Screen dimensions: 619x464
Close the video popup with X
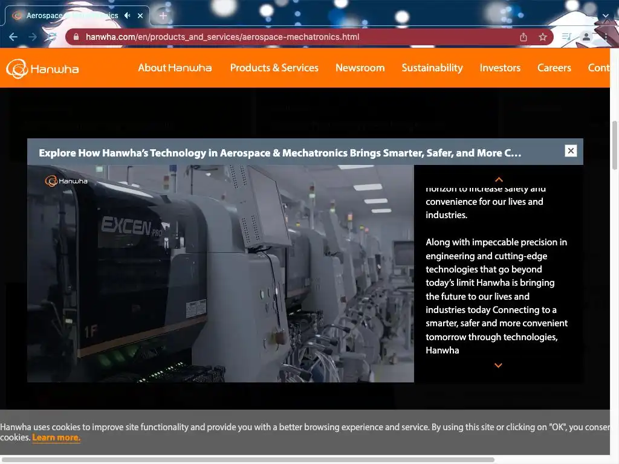point(571,150)
